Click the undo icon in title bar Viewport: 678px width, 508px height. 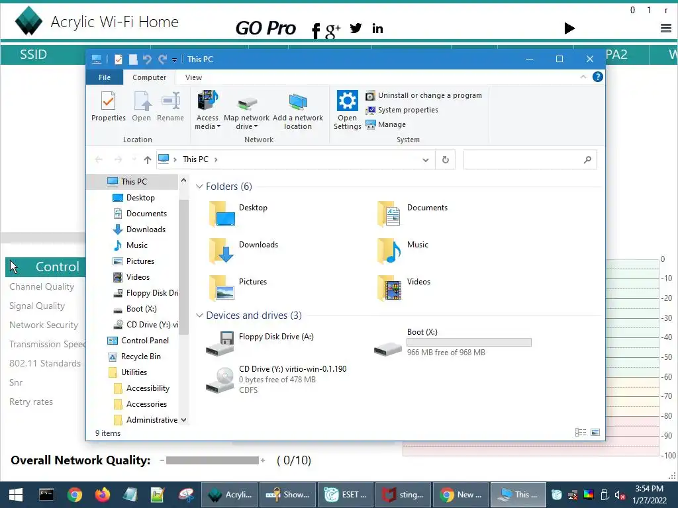click(x=147, y=60)
